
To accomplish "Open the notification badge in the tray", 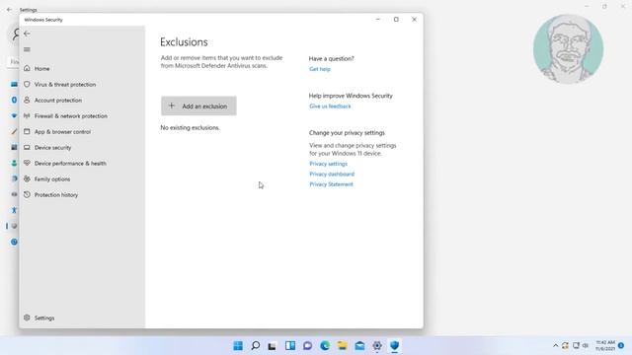I will (621, 345).
